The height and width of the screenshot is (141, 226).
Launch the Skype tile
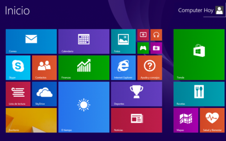tap(18, 68)
